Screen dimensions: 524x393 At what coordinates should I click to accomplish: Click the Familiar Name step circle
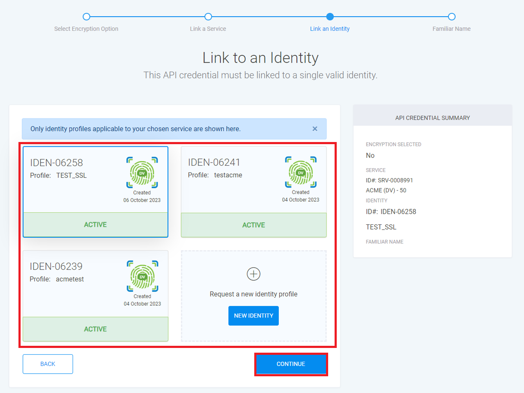pos(451,17)
